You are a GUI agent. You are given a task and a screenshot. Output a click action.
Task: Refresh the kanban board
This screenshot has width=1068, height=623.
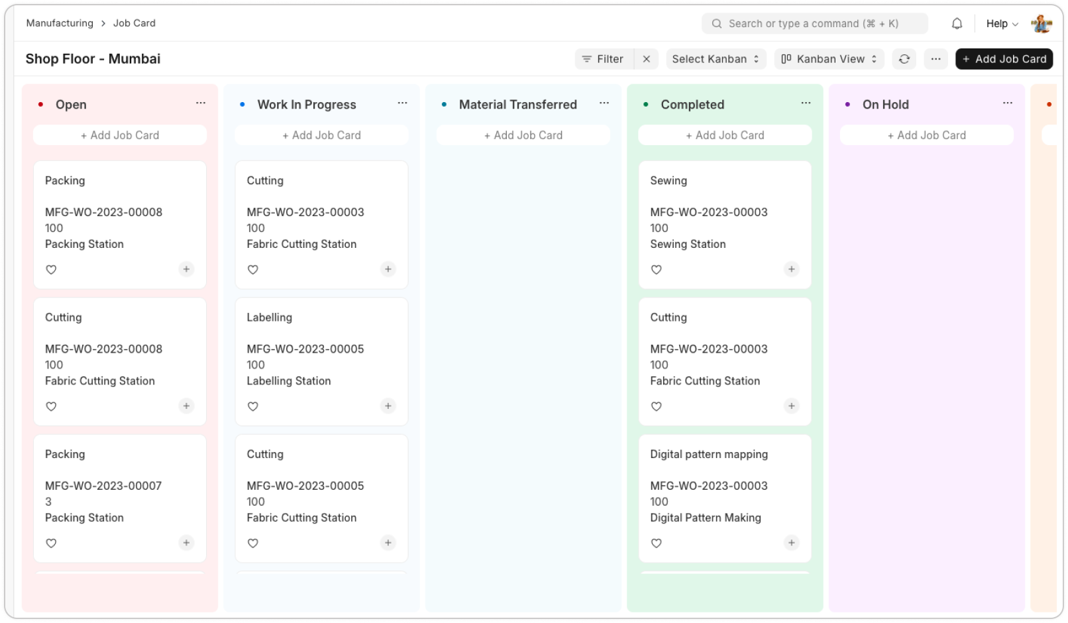[x=904, y=59]
